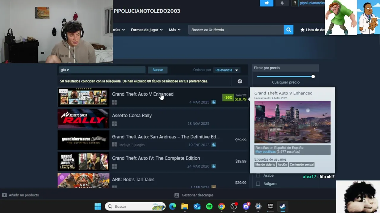Click the GTA V city screenshot in the hover preview
The image size is (380, 213).
pyautogui.click(x=292, y=122)
